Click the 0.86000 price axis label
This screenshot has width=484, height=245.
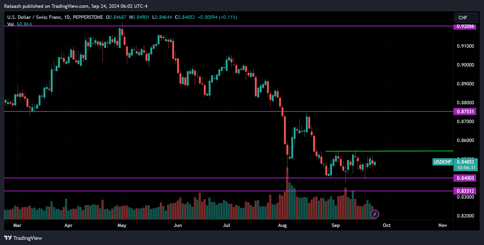tap(465, 140)
